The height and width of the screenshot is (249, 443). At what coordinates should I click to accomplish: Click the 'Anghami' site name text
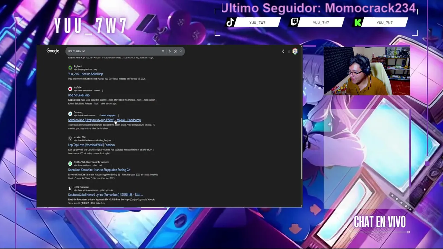pyautogui.click(x=78, y=66)
